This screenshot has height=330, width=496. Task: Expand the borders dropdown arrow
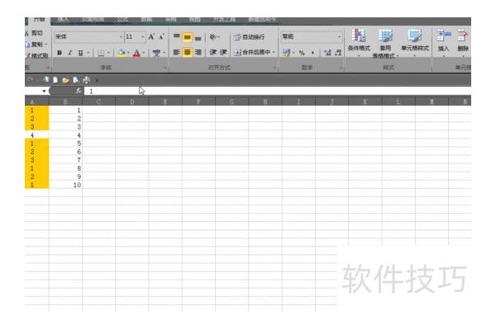(108, 53)
